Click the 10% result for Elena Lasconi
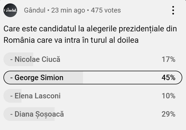 pos(168,96)
